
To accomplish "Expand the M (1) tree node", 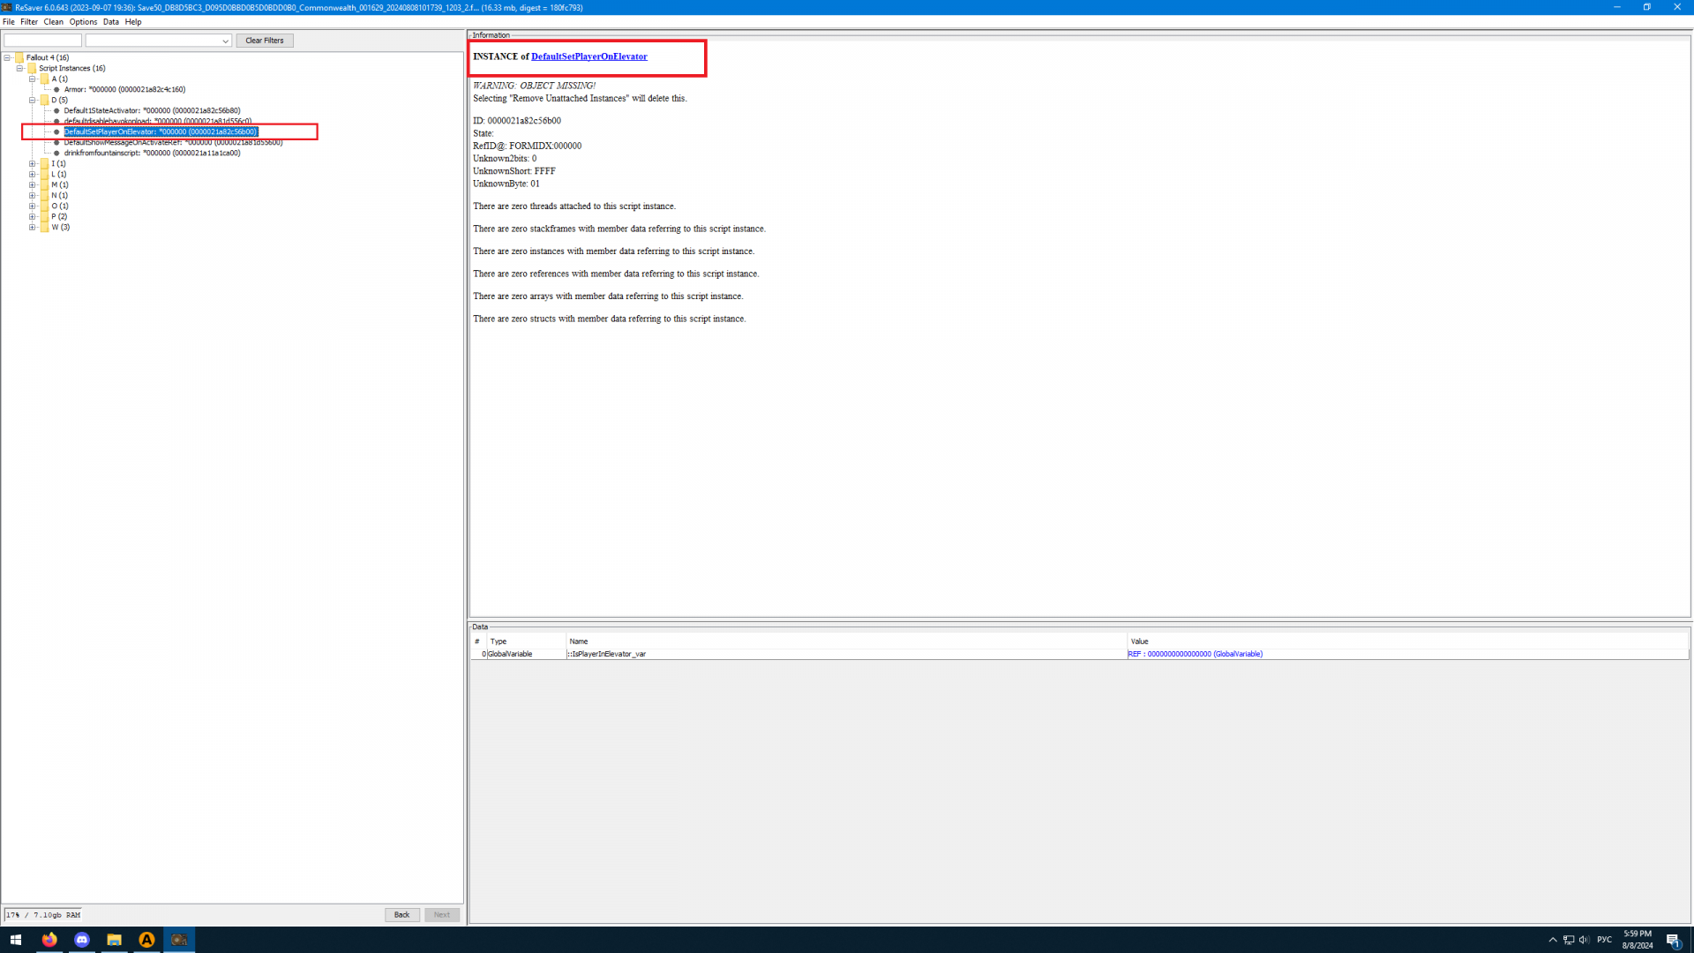I will [33, 184].
